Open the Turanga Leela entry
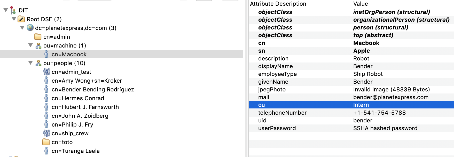The width and height of the screenshot is (454, 157). click(75, 151)
